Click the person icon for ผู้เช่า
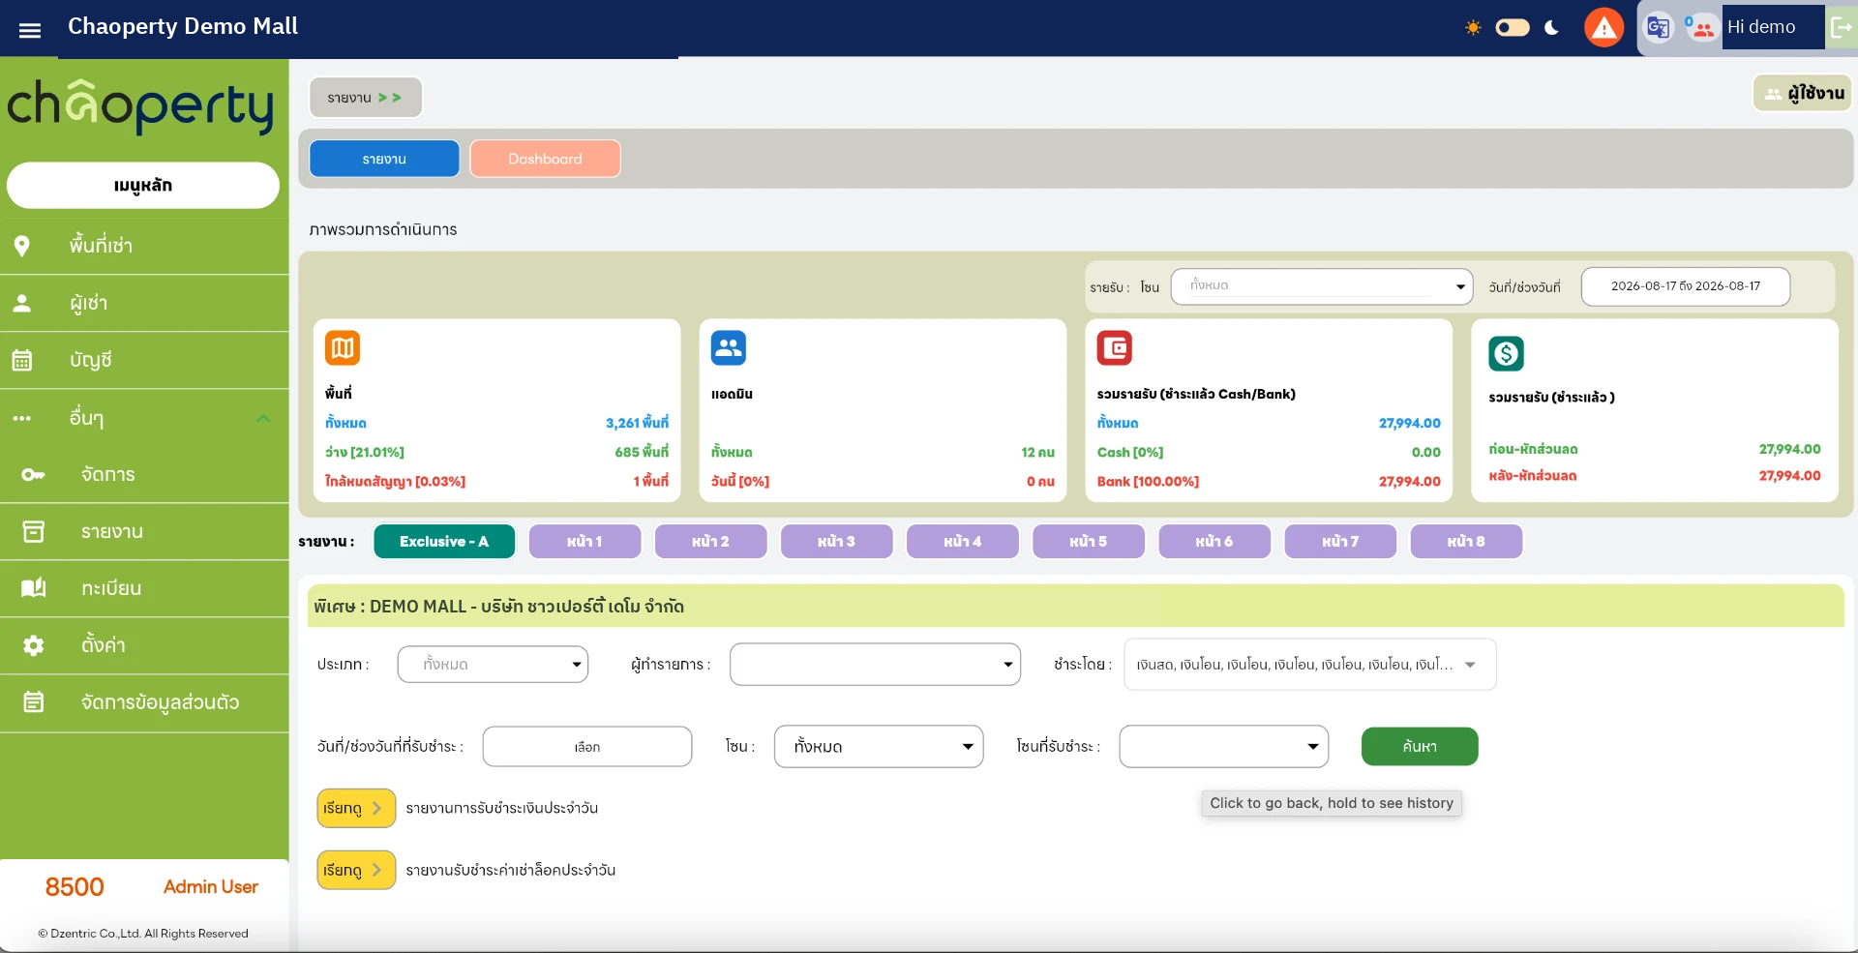 pyautogui.click(x=22, y=303)
